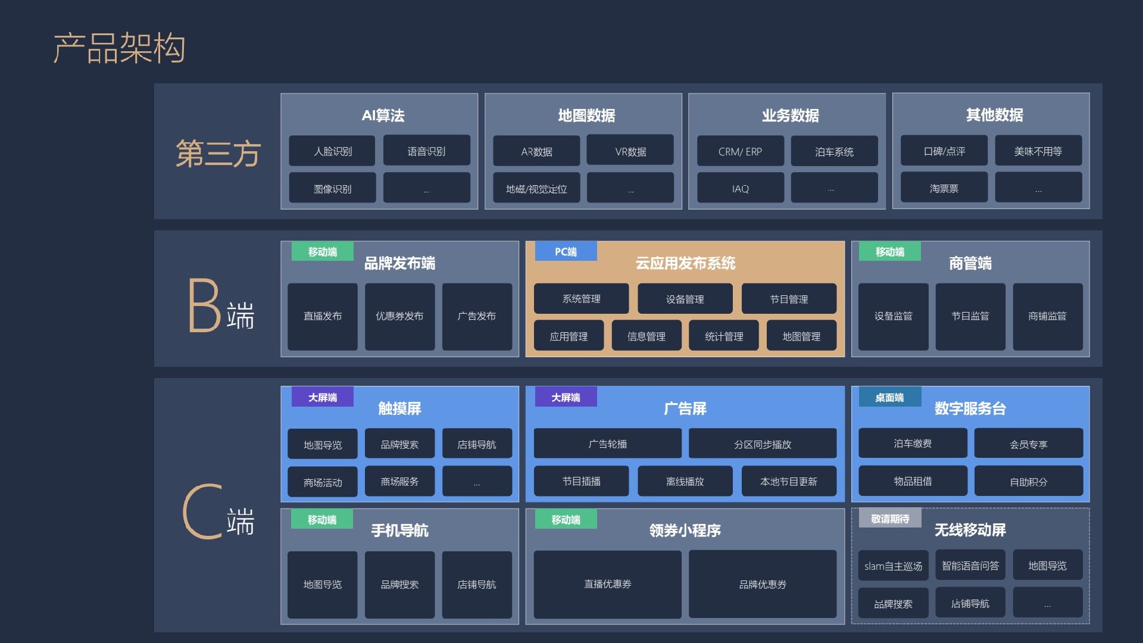Click the 大屏端 tag on 广告屏
Screen dimensions: 1143x643
pyautogui.click(x=566, y=397)
